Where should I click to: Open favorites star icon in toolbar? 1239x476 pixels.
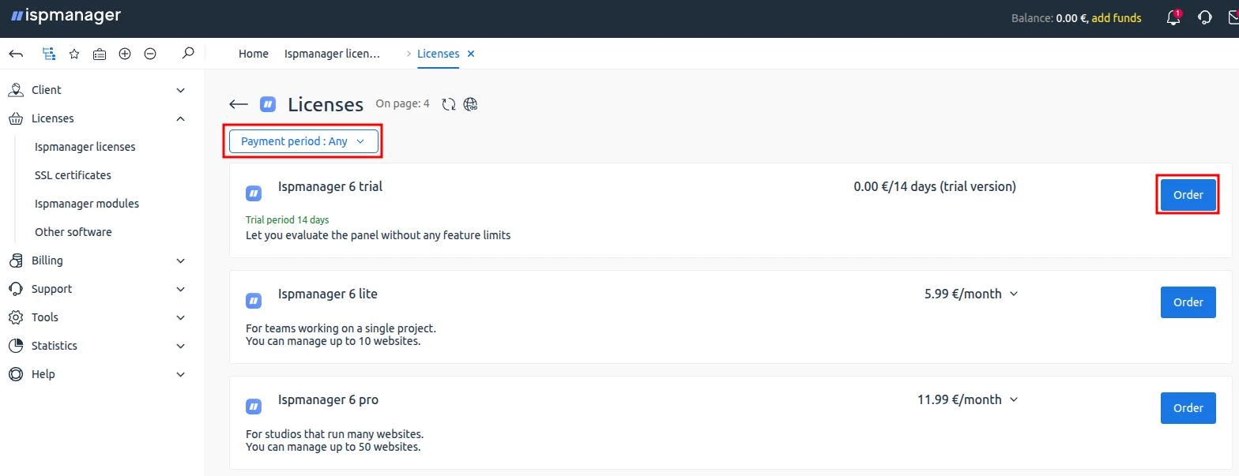pyautogui.click(x=74, y=54)
